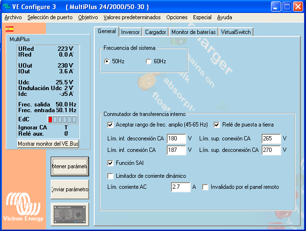The width and height of the screenshot is (306, 231).
Task: Switch to the VirtualSwitch tab
Action: point(236,32)
